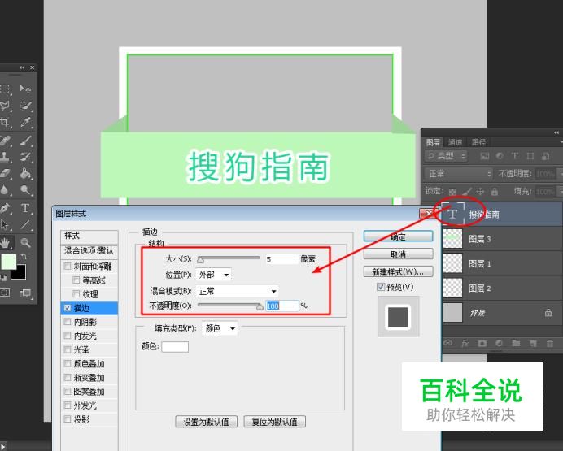Uncheck the 描边 stroke checkbox
Screen dimensions: 563x451
click(68, 308)
